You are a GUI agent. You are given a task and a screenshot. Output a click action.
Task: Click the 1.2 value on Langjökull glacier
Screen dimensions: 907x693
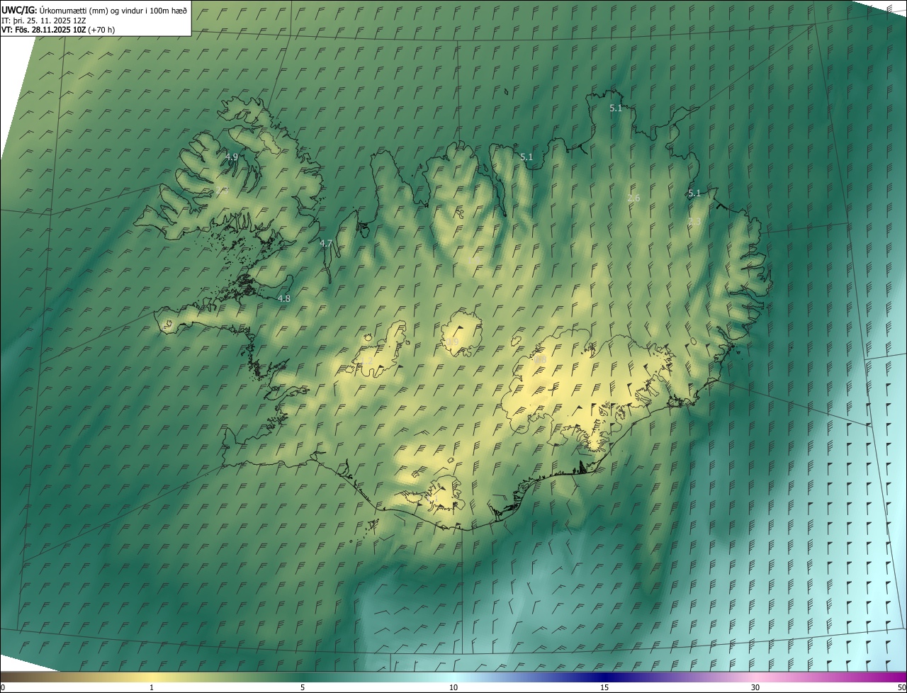coord(366,361)
